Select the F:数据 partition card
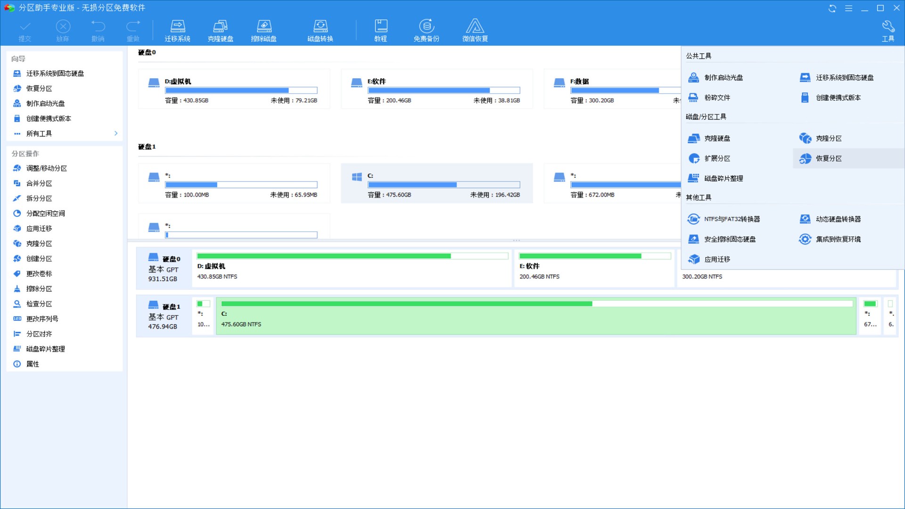905x509 pixels. [612, 89]
